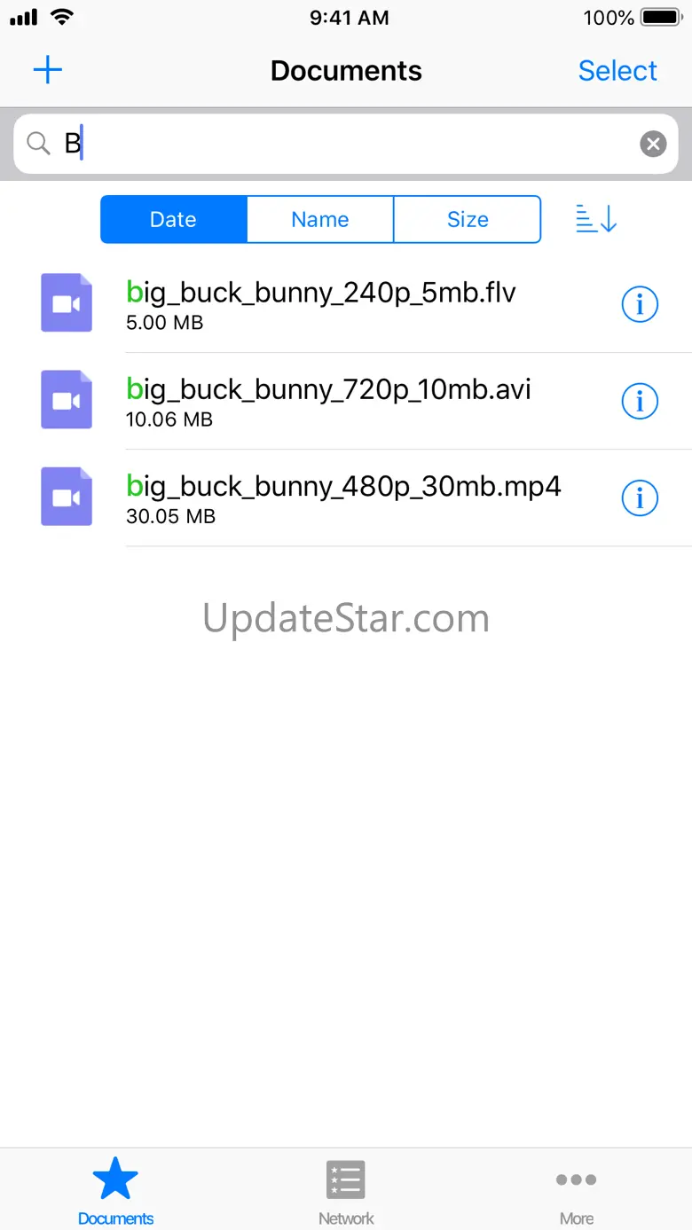Select the Documents tab star icon

point(115,1179)
